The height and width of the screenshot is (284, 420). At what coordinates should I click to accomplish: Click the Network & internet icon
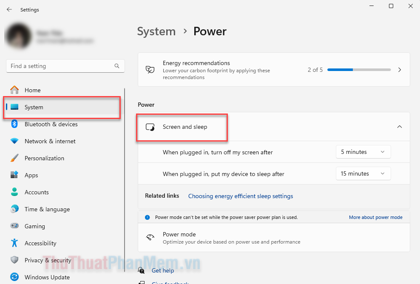[14, 141]
